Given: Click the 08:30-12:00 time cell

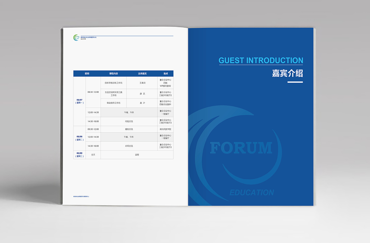Looking at the screenshot, I should (93, 92).
